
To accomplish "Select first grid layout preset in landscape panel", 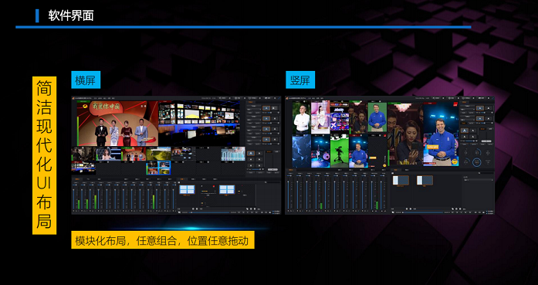I will click(x=187, y=189).
